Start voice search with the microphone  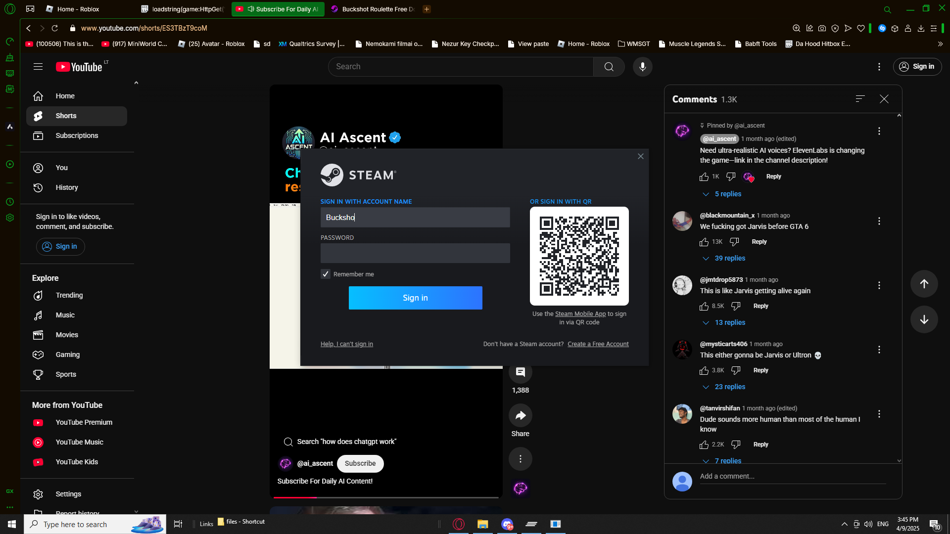(642, 67)
